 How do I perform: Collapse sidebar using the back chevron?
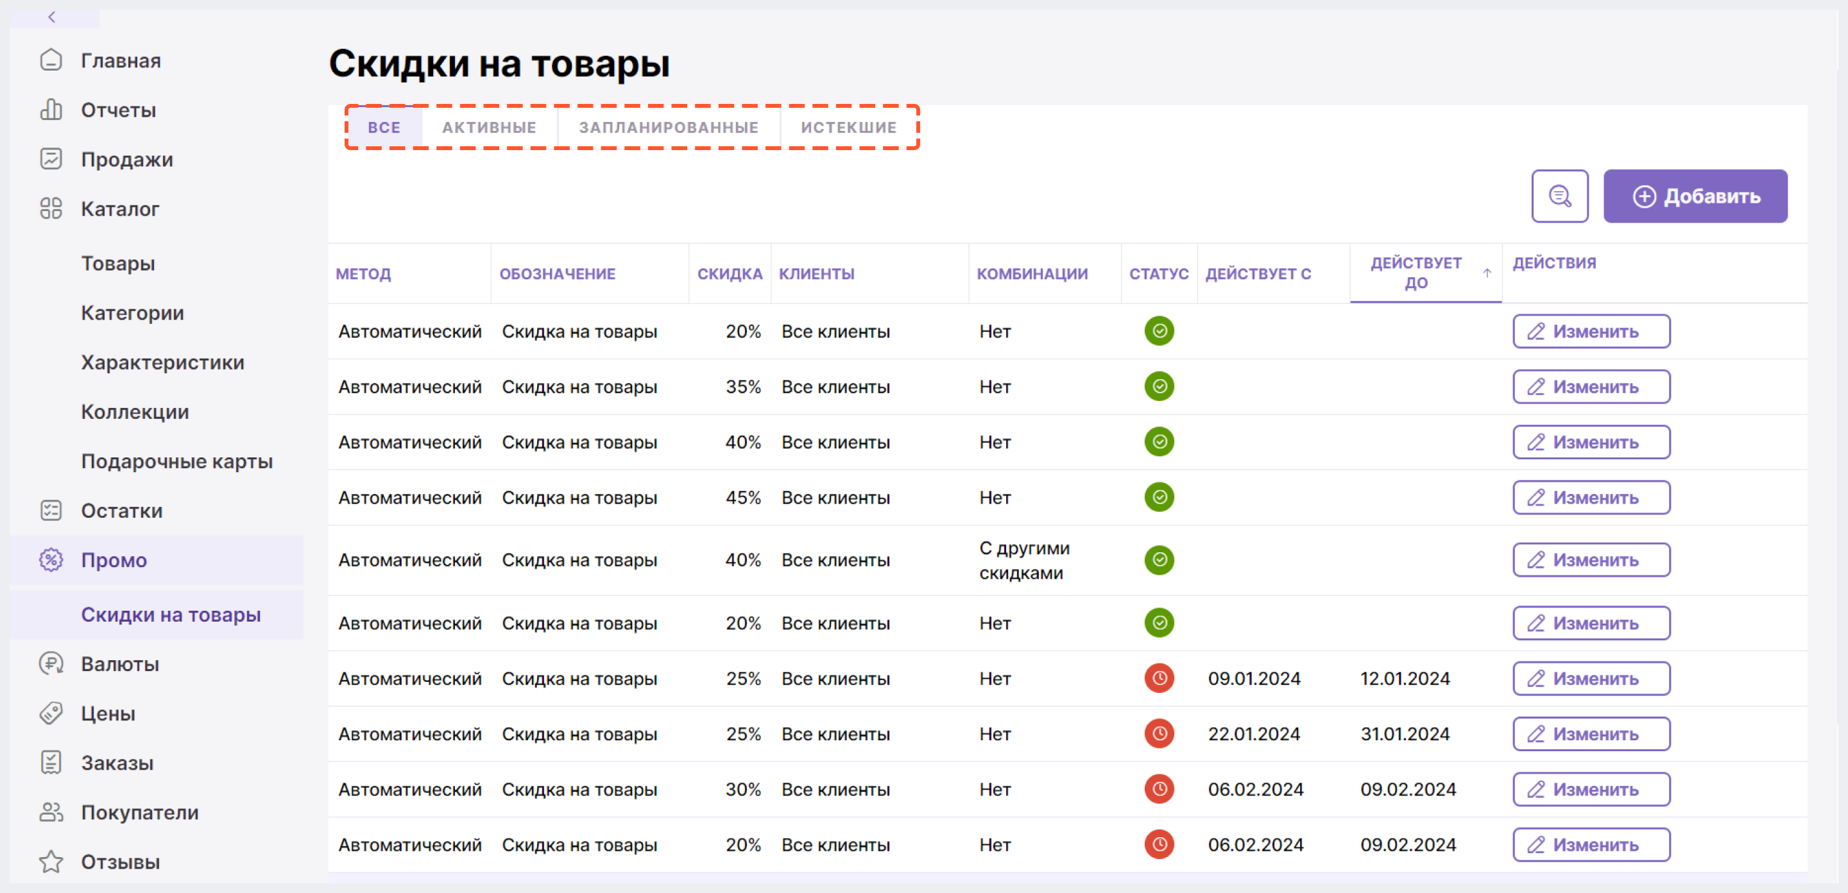pos(51,17)
